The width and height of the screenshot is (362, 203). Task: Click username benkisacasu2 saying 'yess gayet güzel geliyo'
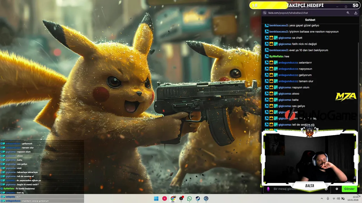[x=279, y=25]
